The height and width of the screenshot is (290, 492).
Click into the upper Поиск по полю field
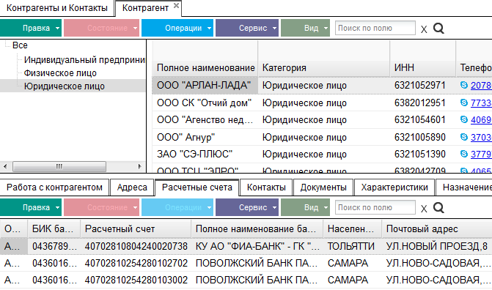375,28
